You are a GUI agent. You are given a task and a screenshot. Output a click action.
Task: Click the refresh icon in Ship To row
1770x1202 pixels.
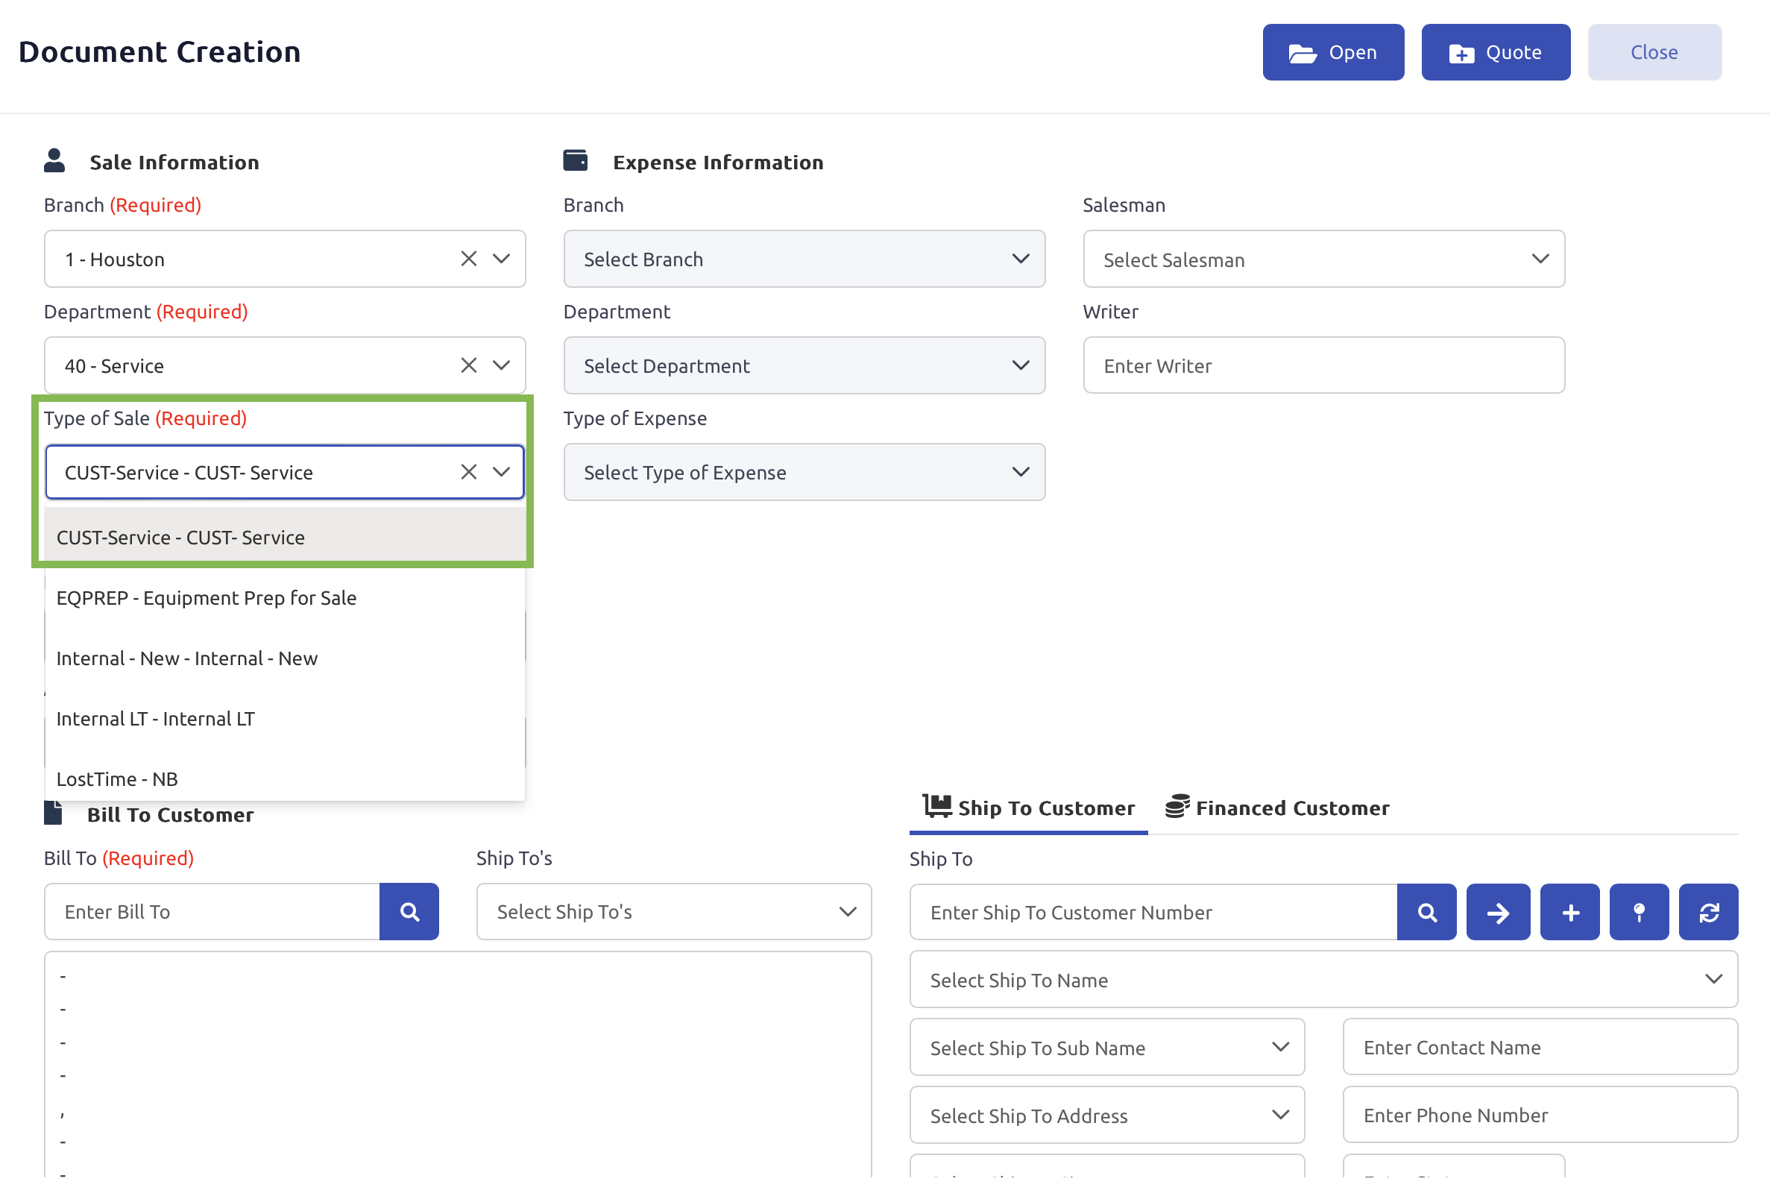click(1708, 913)
